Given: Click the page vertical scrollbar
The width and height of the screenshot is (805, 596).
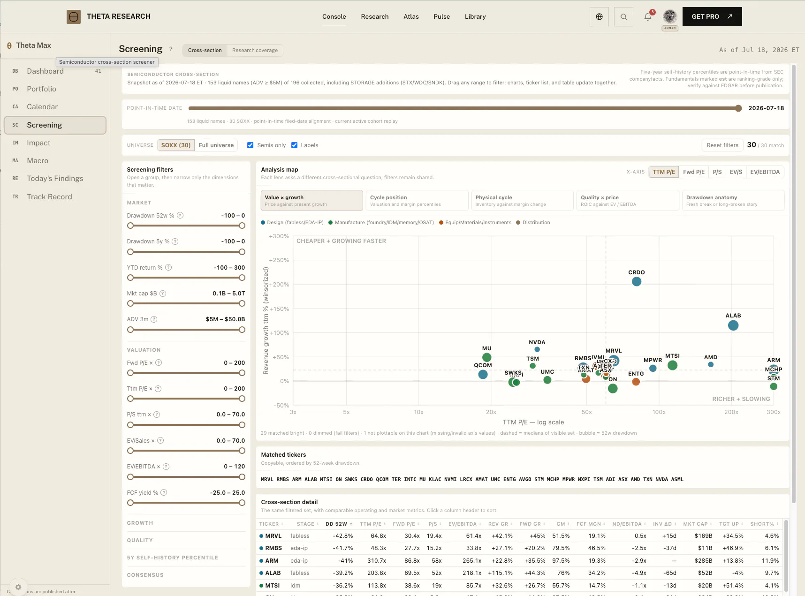Looking at the screenshot, I should click(794, 284).
